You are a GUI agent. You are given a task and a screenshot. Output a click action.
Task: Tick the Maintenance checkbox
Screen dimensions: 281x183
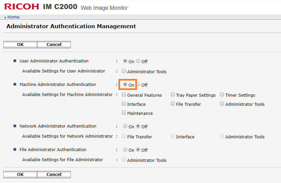[x=124, y=113]
